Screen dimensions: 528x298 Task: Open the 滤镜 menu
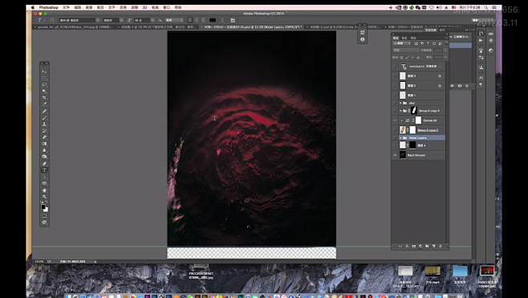tap(134, 7)
